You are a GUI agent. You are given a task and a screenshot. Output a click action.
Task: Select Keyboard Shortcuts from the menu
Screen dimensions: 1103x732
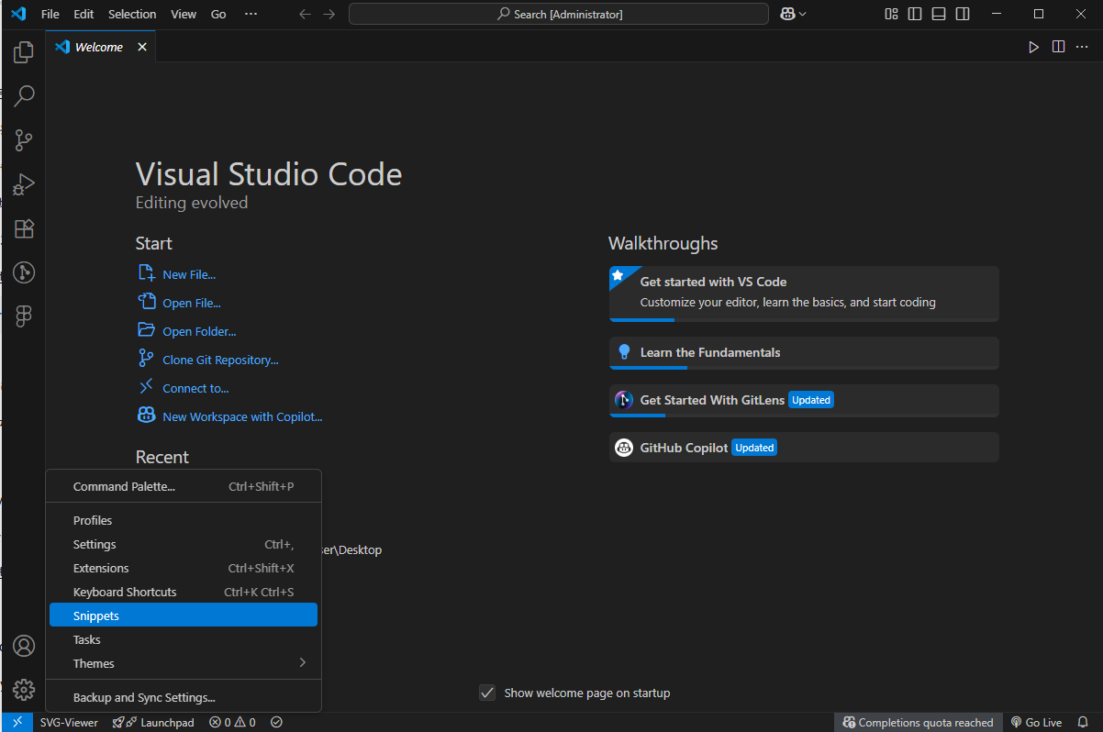pos(184,592)
